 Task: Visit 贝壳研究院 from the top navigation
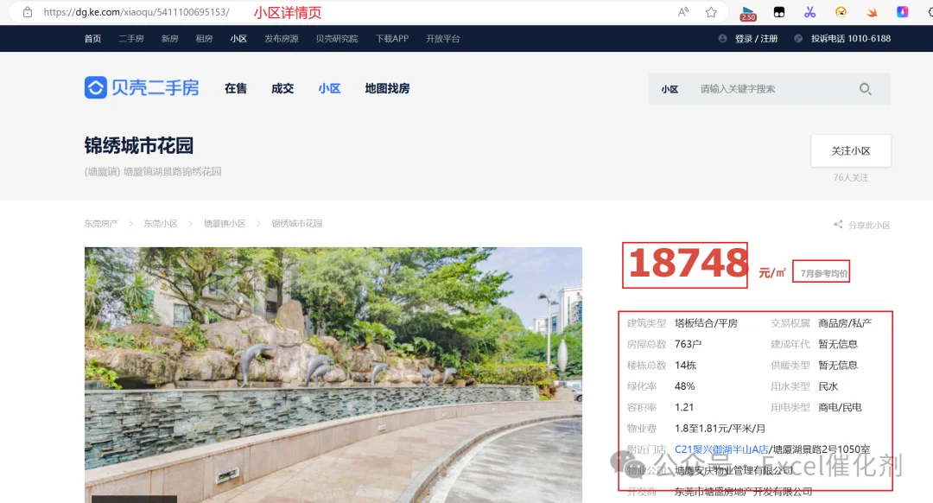point(337,39)
